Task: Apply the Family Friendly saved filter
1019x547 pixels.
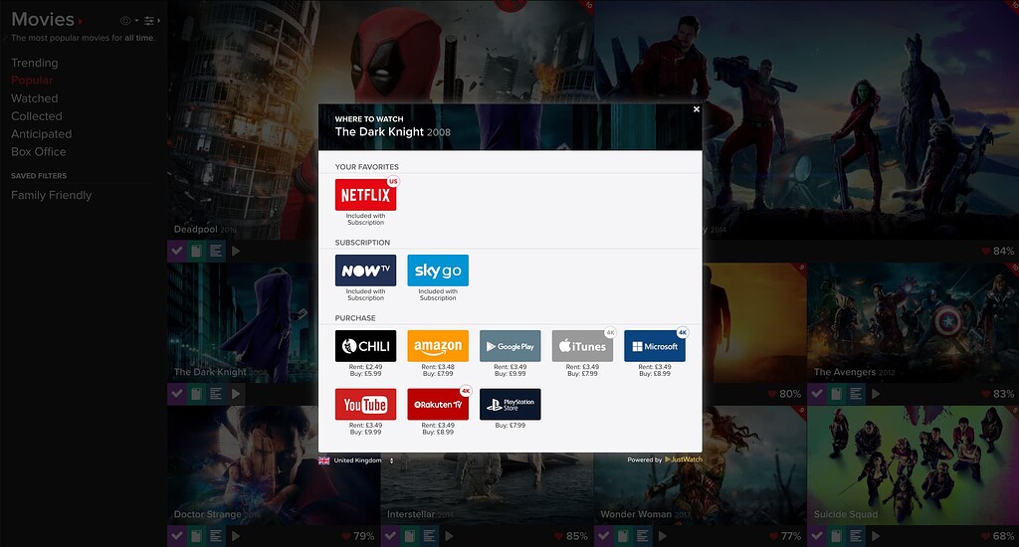Action: [x=52, y=196]
